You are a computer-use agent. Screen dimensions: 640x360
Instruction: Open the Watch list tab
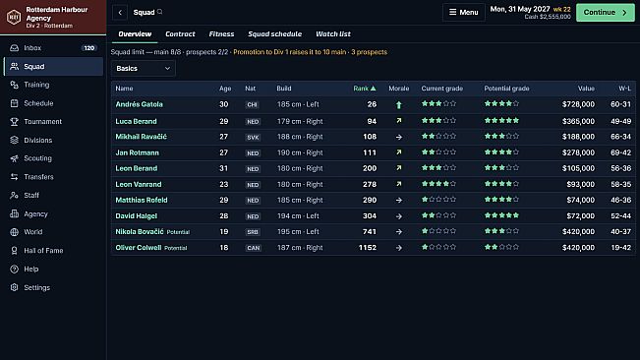(333, 33)
